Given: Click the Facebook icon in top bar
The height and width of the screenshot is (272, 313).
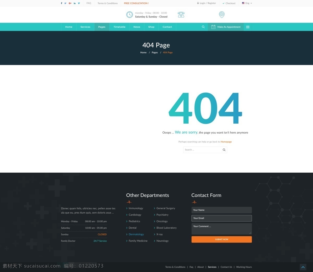Looking at the screenshot, I should 62,3.
